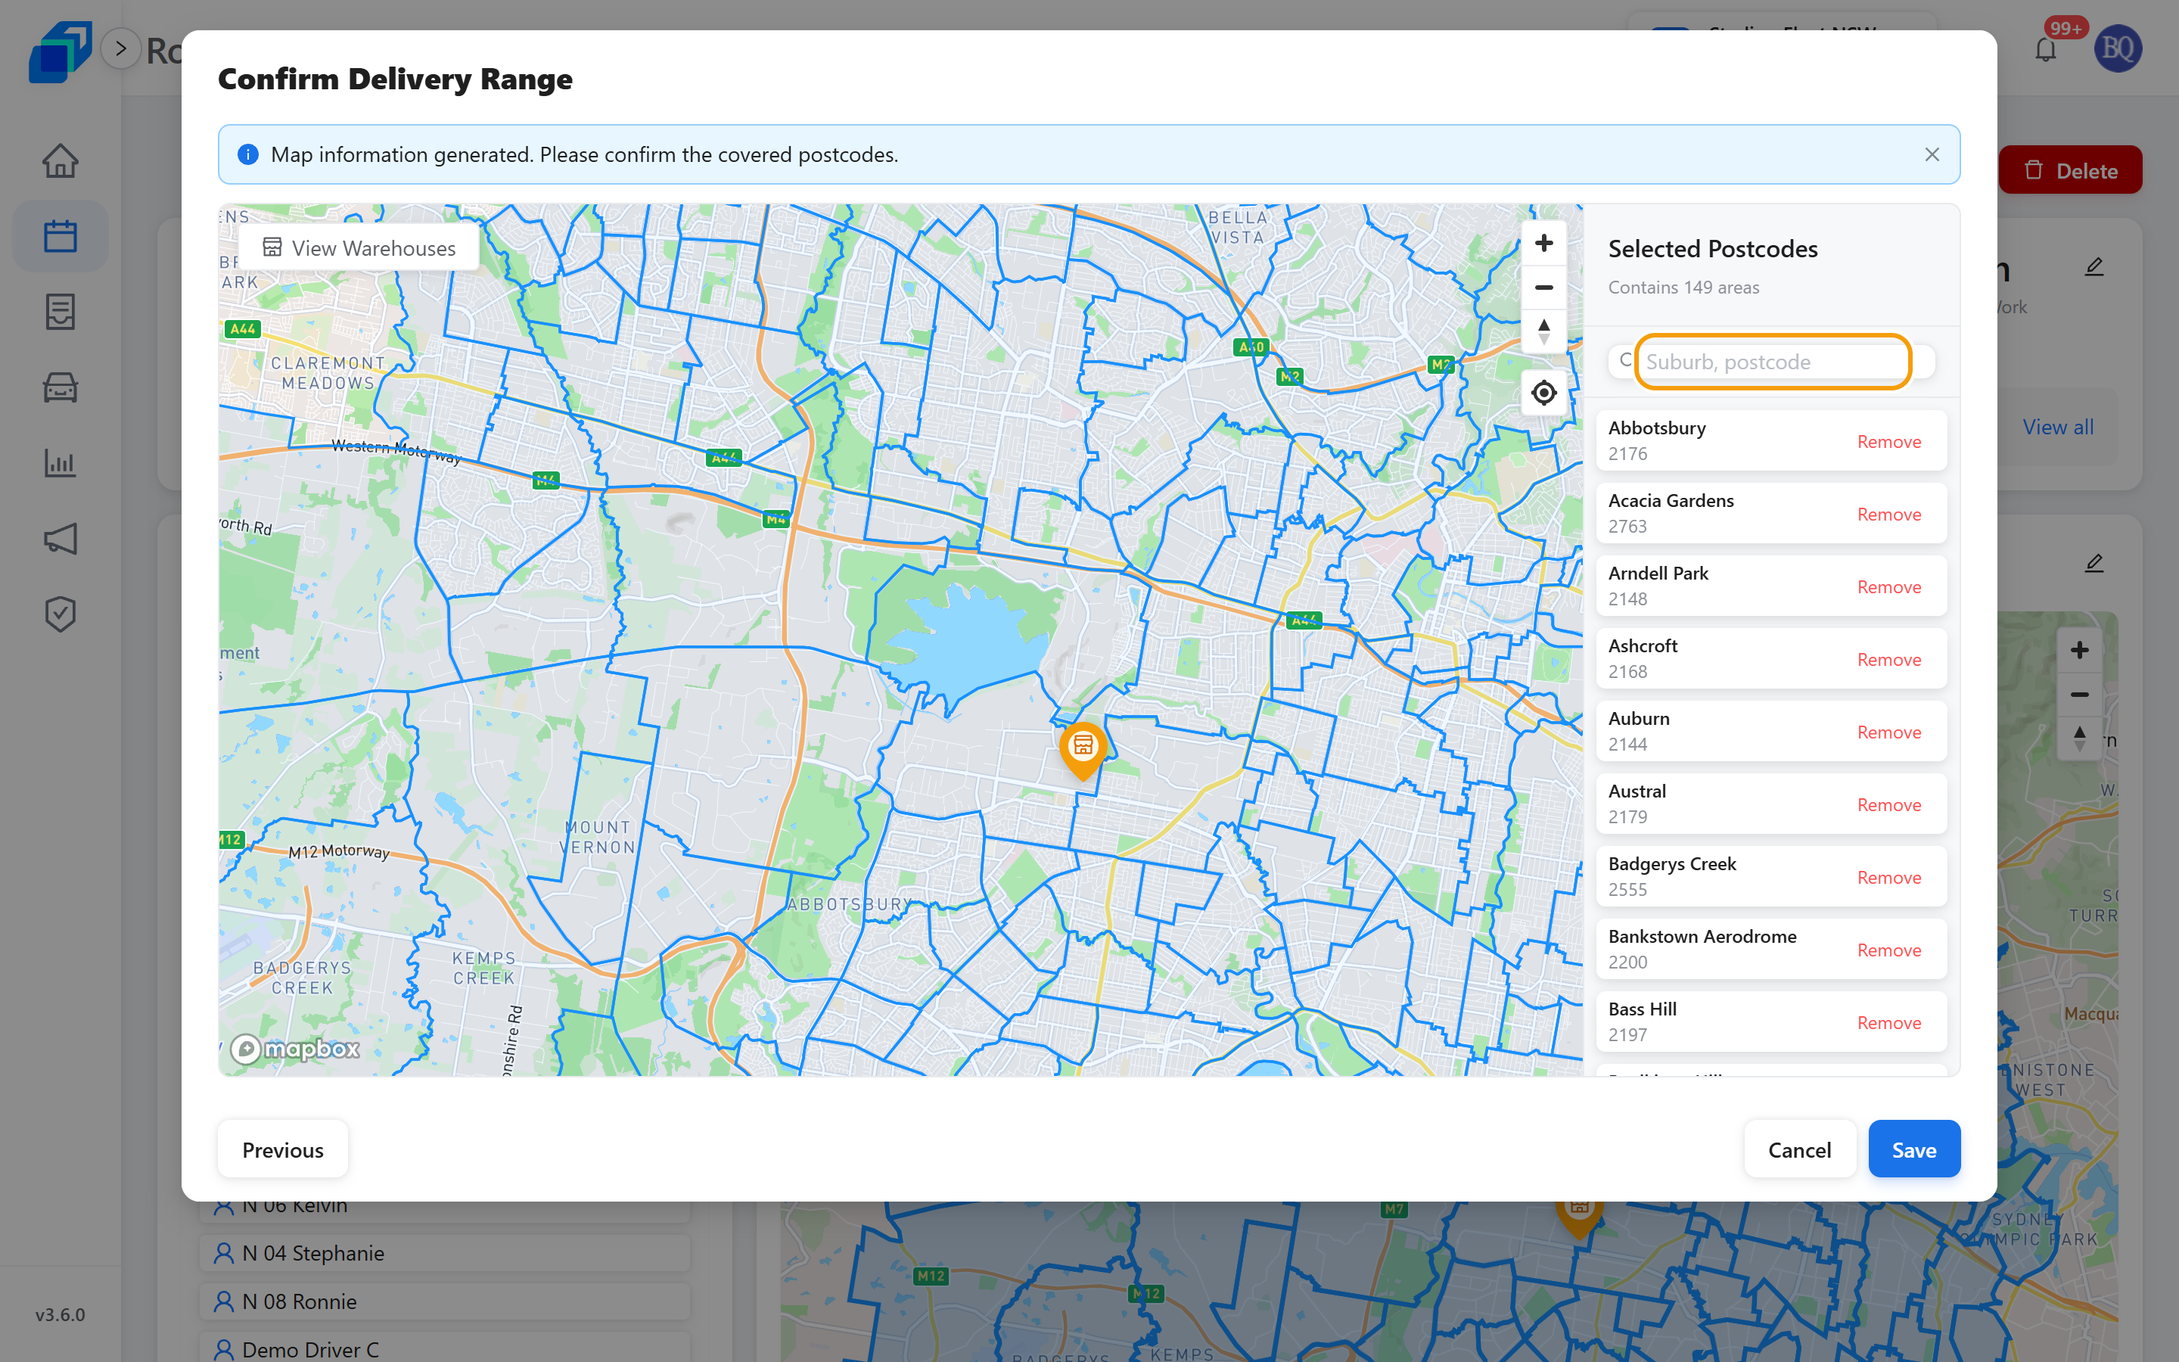Open the orders list icon in sidebar

click(61, 312)
